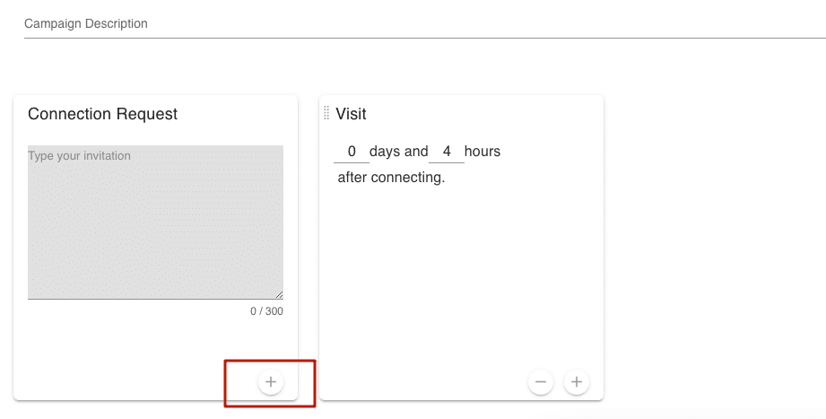Click the 0 / 300 character counter
826x419 pixels.
tap(266, 311)
